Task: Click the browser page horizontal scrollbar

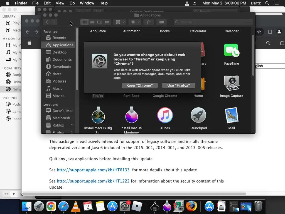Action: point(134,194)
